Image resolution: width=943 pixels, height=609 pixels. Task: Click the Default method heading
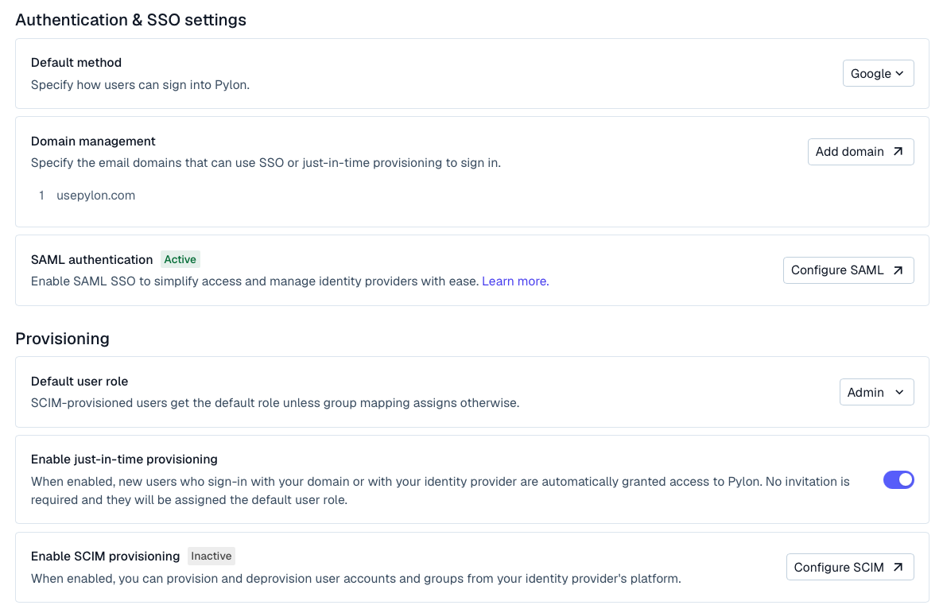pos(76,63)
